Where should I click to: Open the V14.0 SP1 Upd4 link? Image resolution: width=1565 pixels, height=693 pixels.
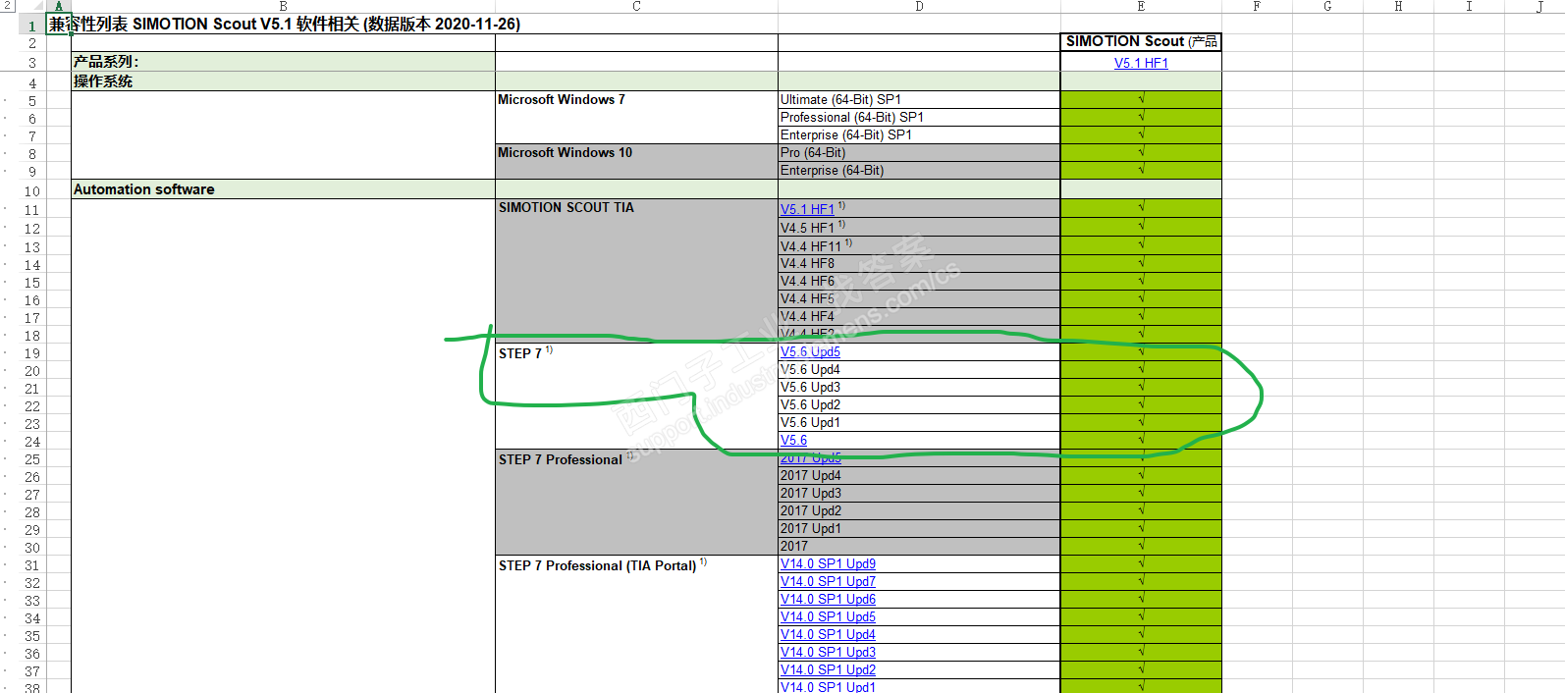click(828, 634)
